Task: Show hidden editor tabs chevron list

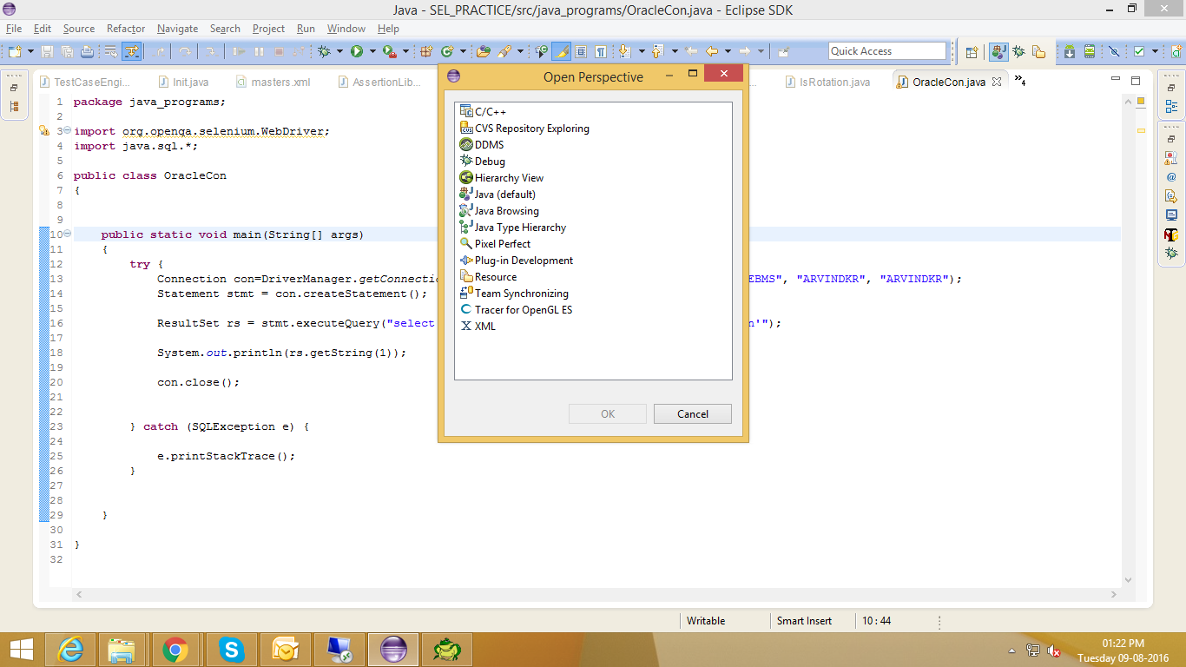Action: [x=1020, y=82]
